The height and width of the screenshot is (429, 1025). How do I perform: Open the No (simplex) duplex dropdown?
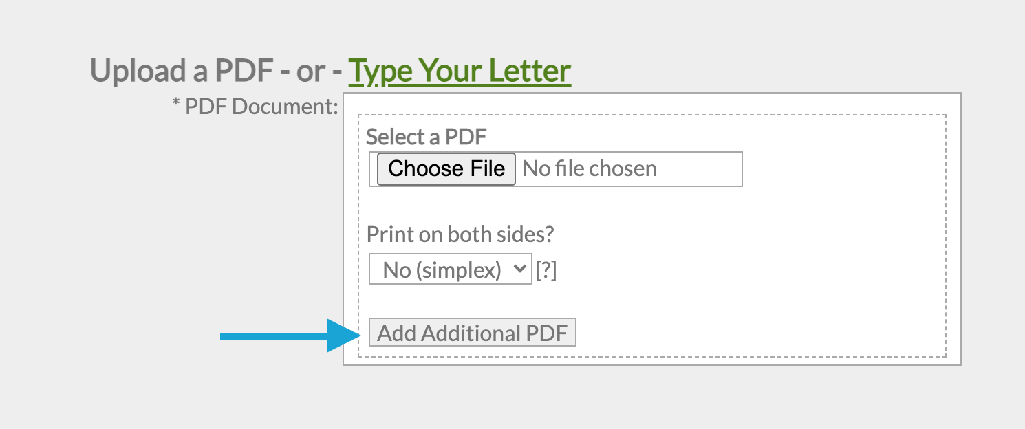coord(450,269)
